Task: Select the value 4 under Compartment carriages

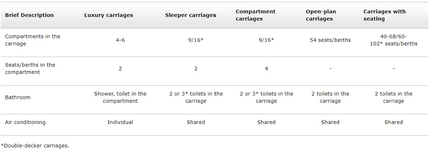Action: [x=266, y=68]
